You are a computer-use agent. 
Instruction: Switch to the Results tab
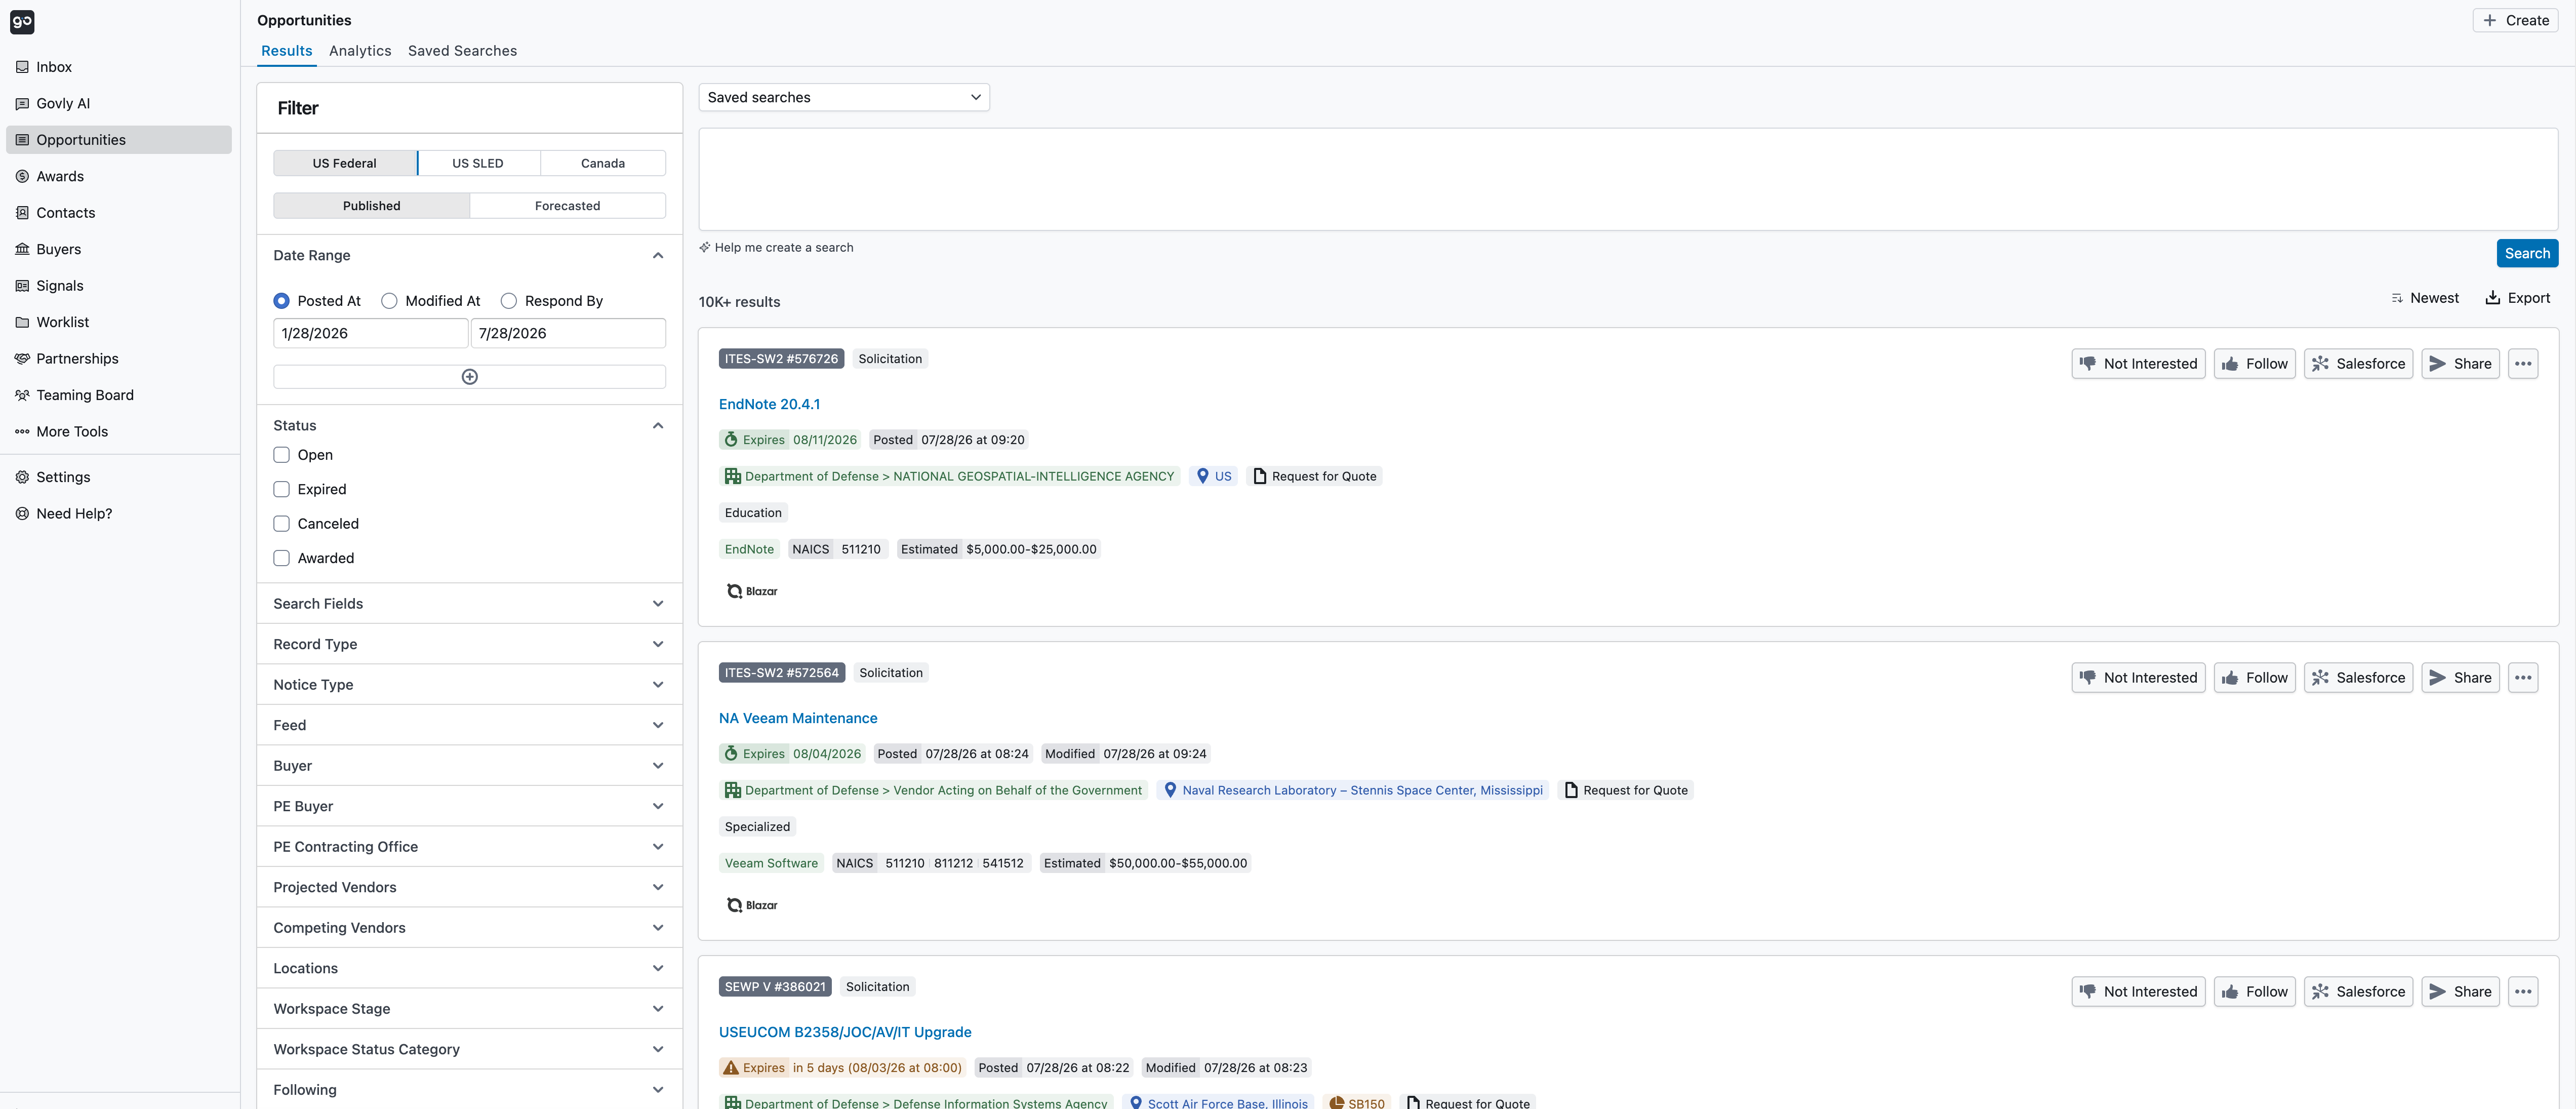click(x=287, y=51)
